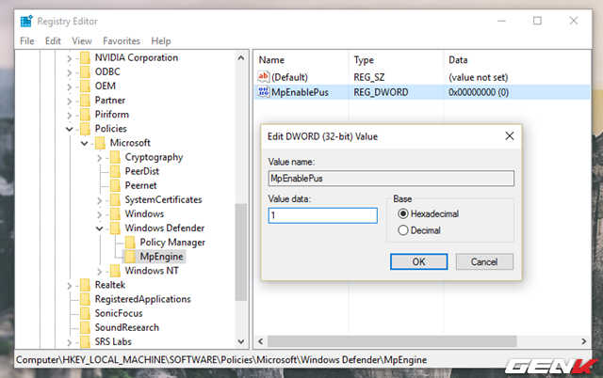Screen dimensions: 603x378
Task: Expand the NVIDIA Corporation key
Action: click(x=69, y=58)
